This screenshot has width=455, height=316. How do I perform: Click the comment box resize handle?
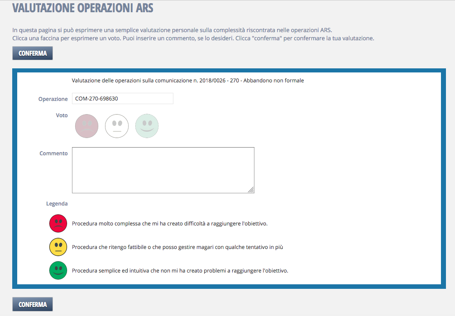coord(251,190)
